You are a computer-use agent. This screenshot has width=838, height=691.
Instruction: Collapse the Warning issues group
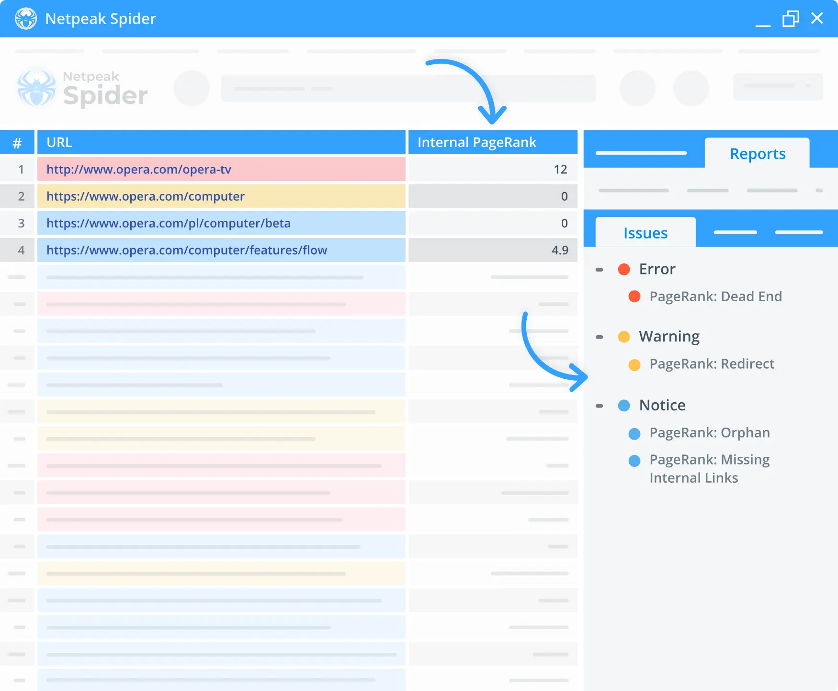[x=599, y=337]
